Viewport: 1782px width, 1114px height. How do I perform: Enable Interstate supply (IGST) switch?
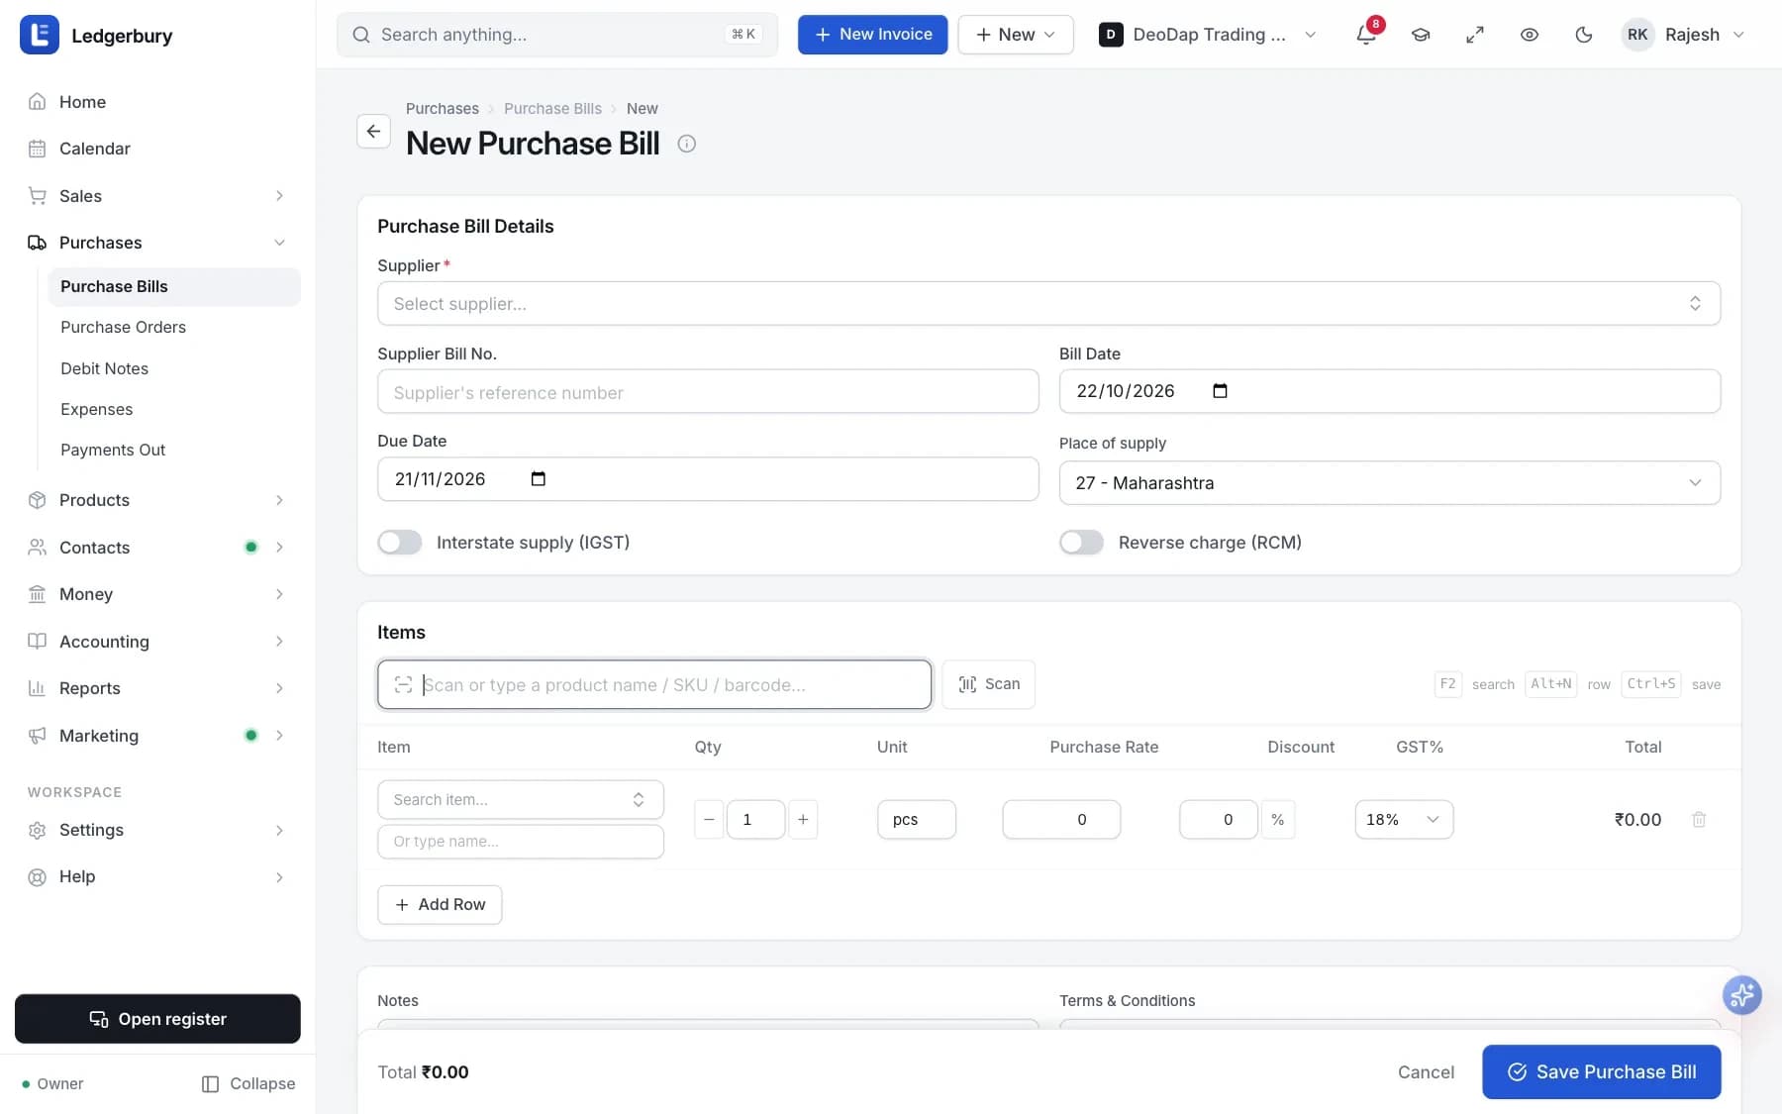pos(400,543)
